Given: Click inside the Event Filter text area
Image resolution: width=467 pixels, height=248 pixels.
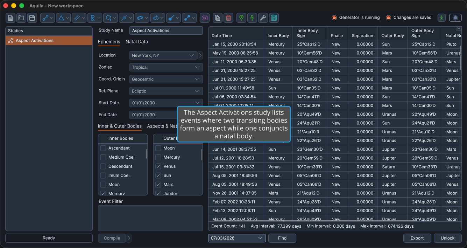Looking at the screenshot, I should pos(150,218).
